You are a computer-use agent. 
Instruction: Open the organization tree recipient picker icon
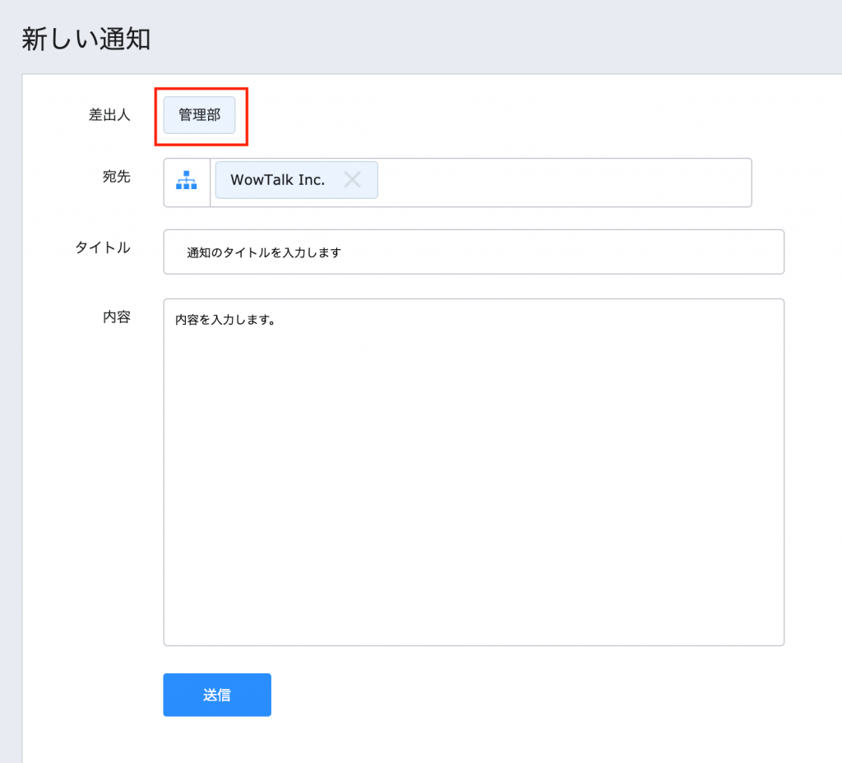tap(187, 182)
